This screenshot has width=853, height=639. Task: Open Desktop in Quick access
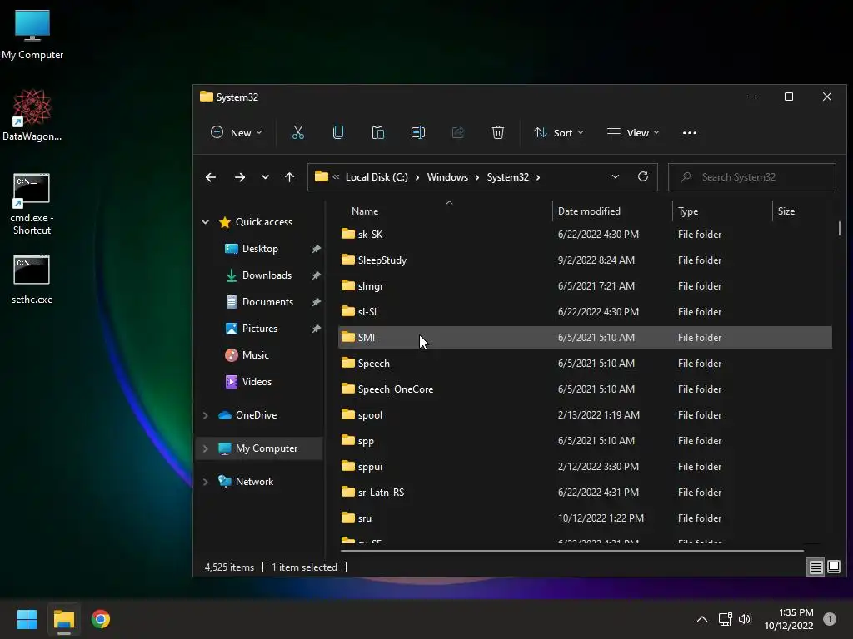click(260, 249)
